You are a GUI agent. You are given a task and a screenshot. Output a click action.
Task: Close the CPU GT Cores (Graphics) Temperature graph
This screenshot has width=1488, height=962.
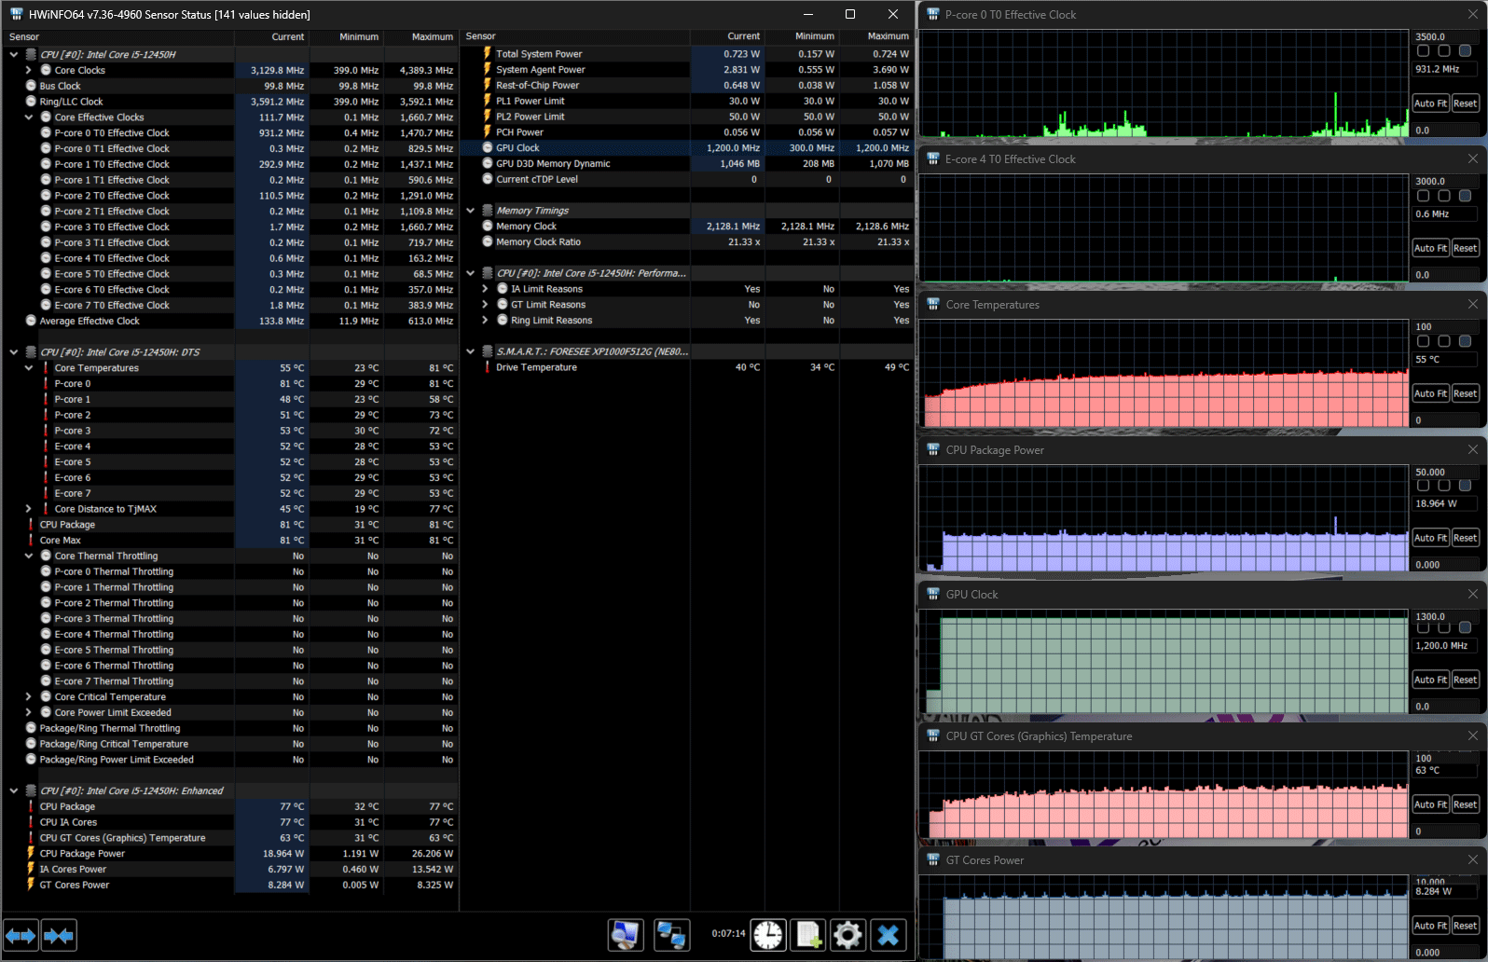point(1473,735)
